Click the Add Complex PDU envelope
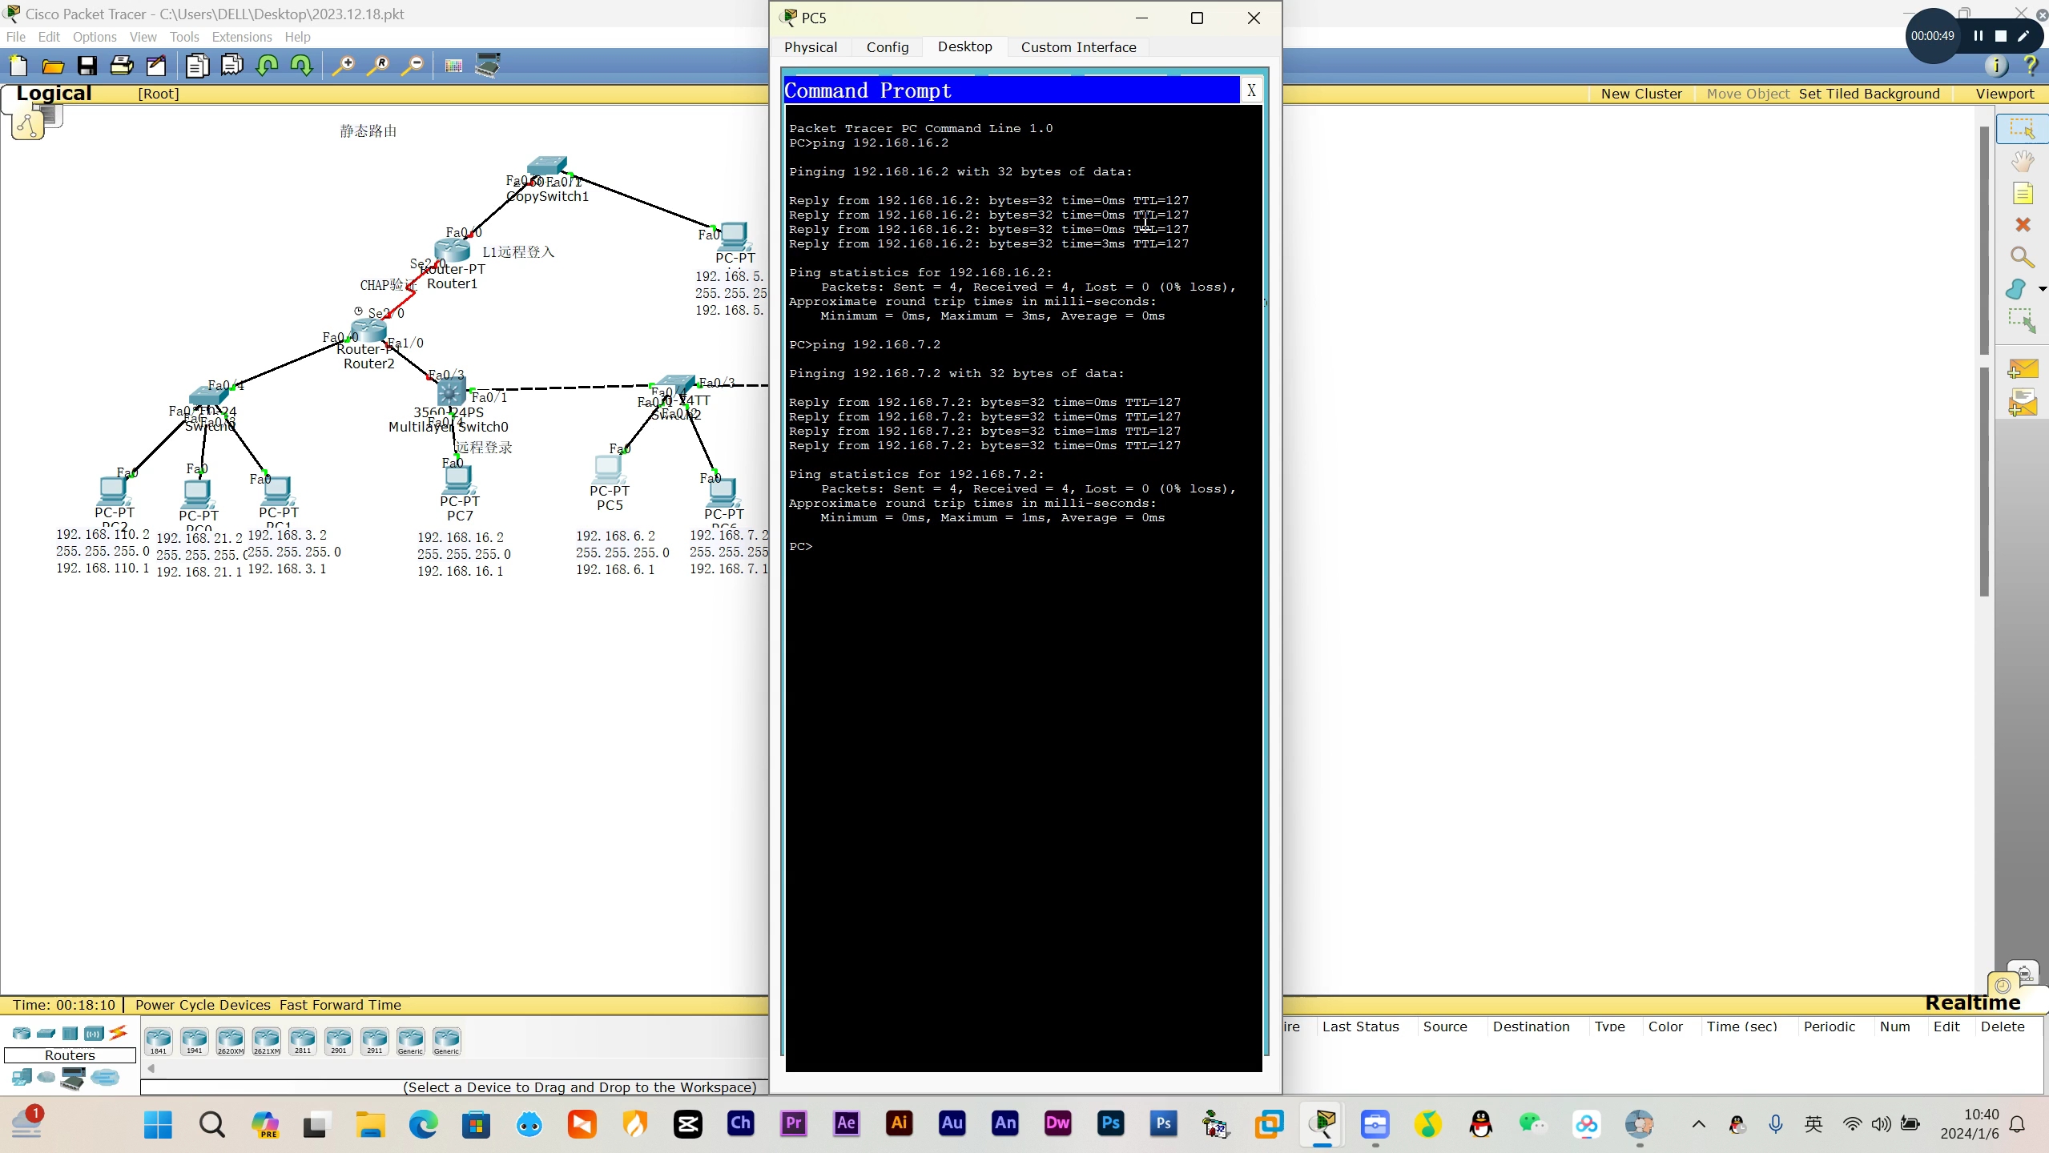 pyautogui.click(x=2022, y=403)
